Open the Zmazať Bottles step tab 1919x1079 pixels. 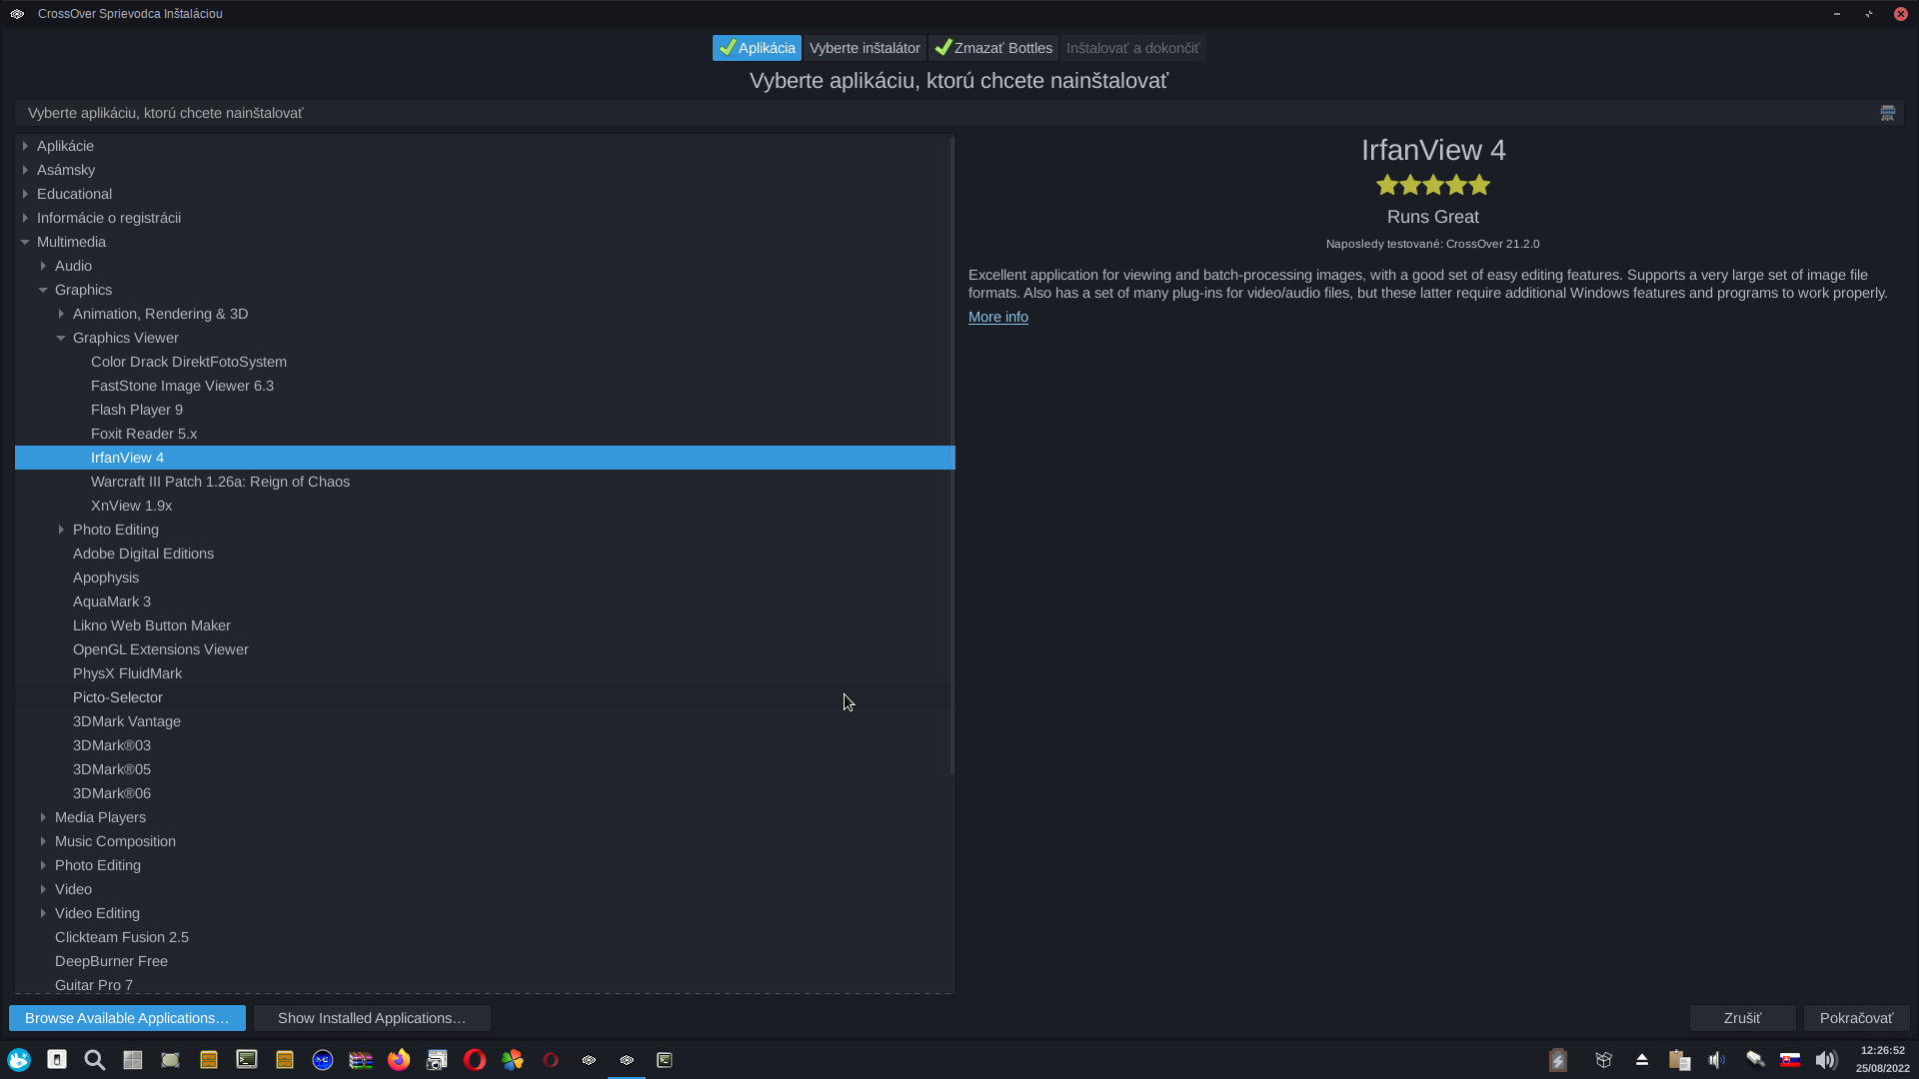tap(994, 48)
